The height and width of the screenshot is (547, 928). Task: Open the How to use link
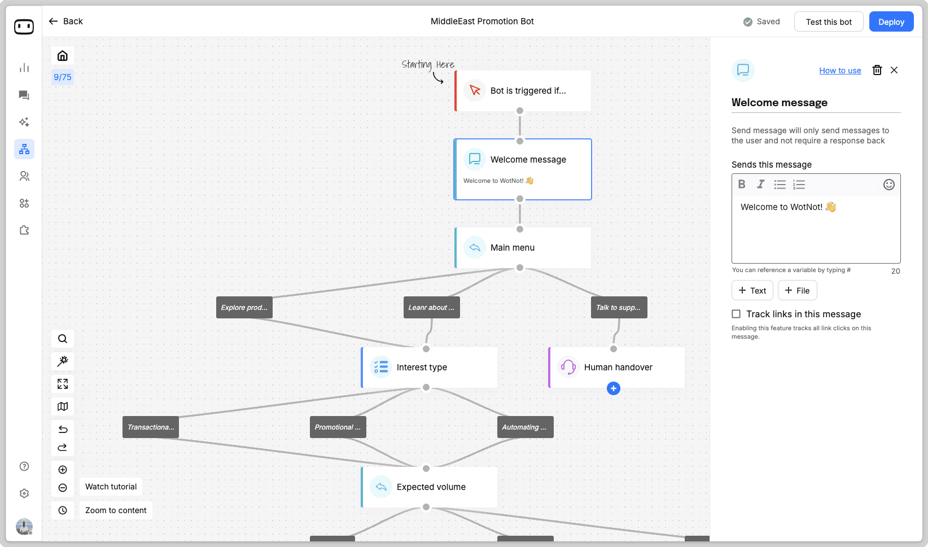point(840,71)
